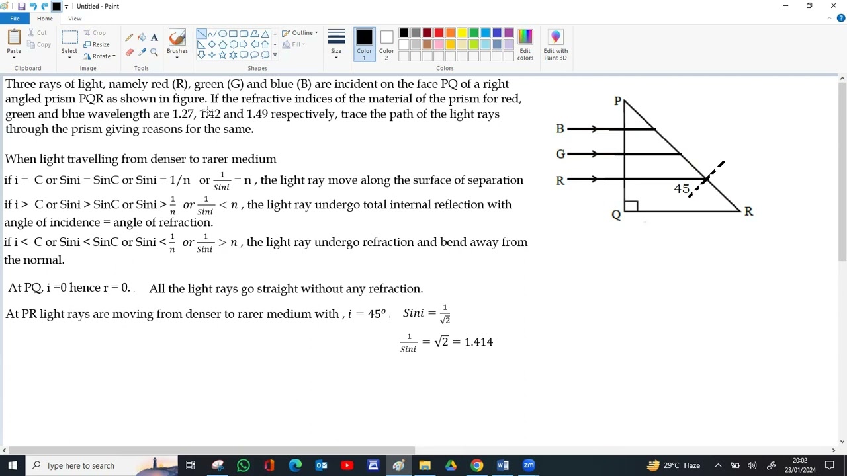Choose the Rounded rectangle shape
Viewport: 847px width, 476px height.
244,34
